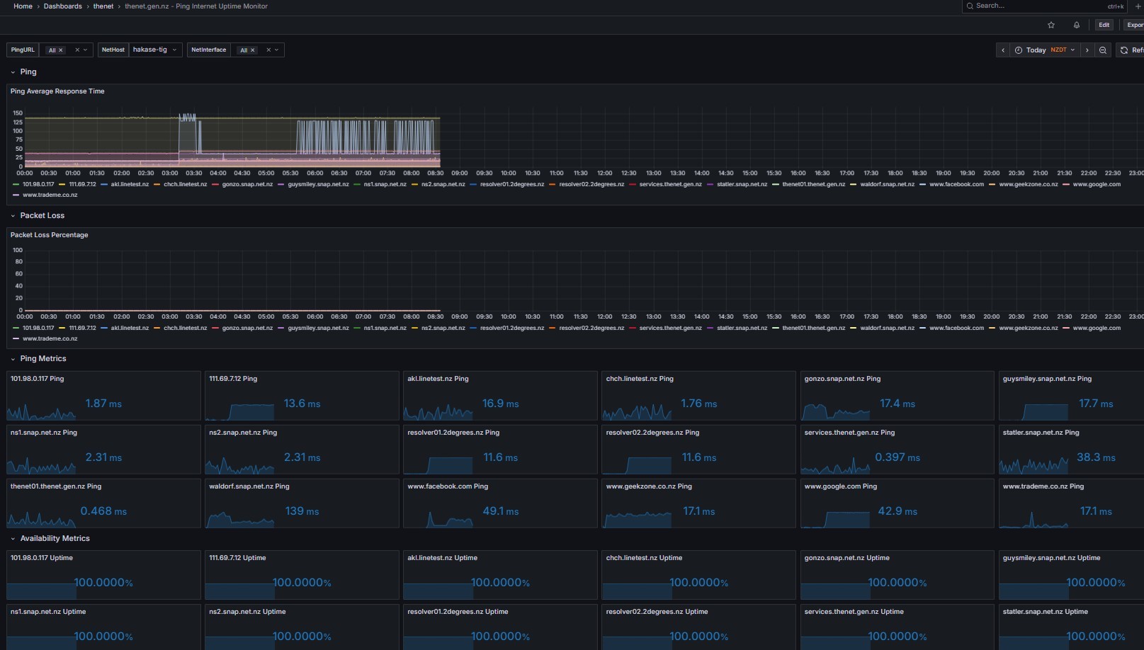Open thenet folder in breadcrumb
This screenshot has width=1144, height=650.
103,6
